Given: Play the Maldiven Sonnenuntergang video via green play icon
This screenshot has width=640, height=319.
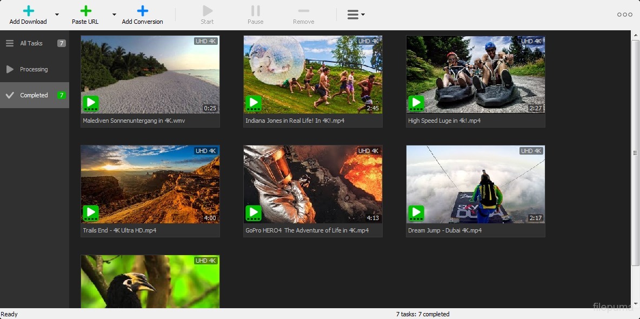Looking at the screenshot, I should click(91, 103).
